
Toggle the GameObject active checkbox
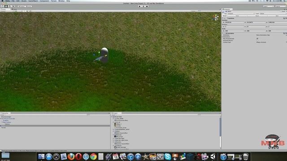[x=226, y=12]
